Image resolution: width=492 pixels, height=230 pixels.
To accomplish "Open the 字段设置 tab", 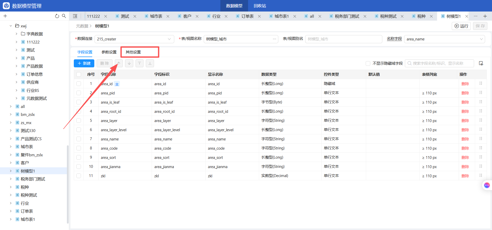I will tap(85, 52).
